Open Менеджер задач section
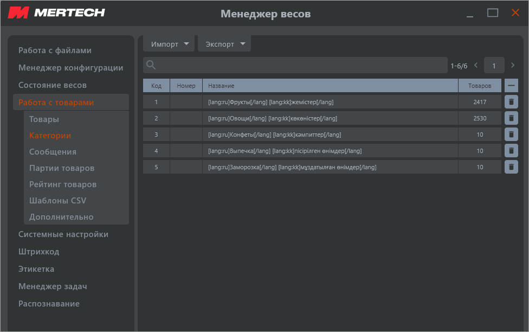 (53, 286)
